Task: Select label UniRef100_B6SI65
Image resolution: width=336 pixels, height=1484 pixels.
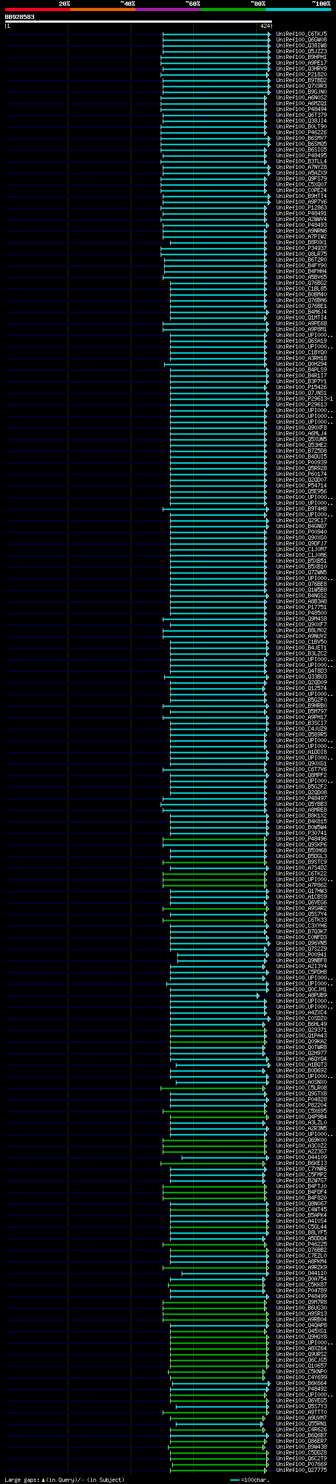Action: click(301, 150)
